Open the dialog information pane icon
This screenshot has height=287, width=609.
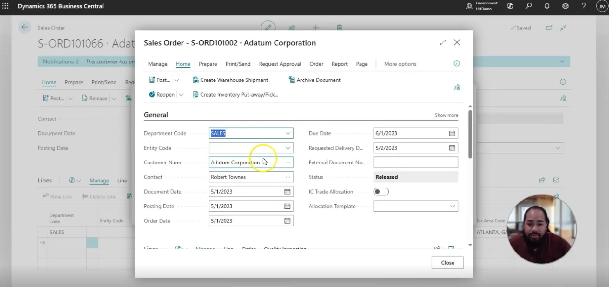[457, 63]
